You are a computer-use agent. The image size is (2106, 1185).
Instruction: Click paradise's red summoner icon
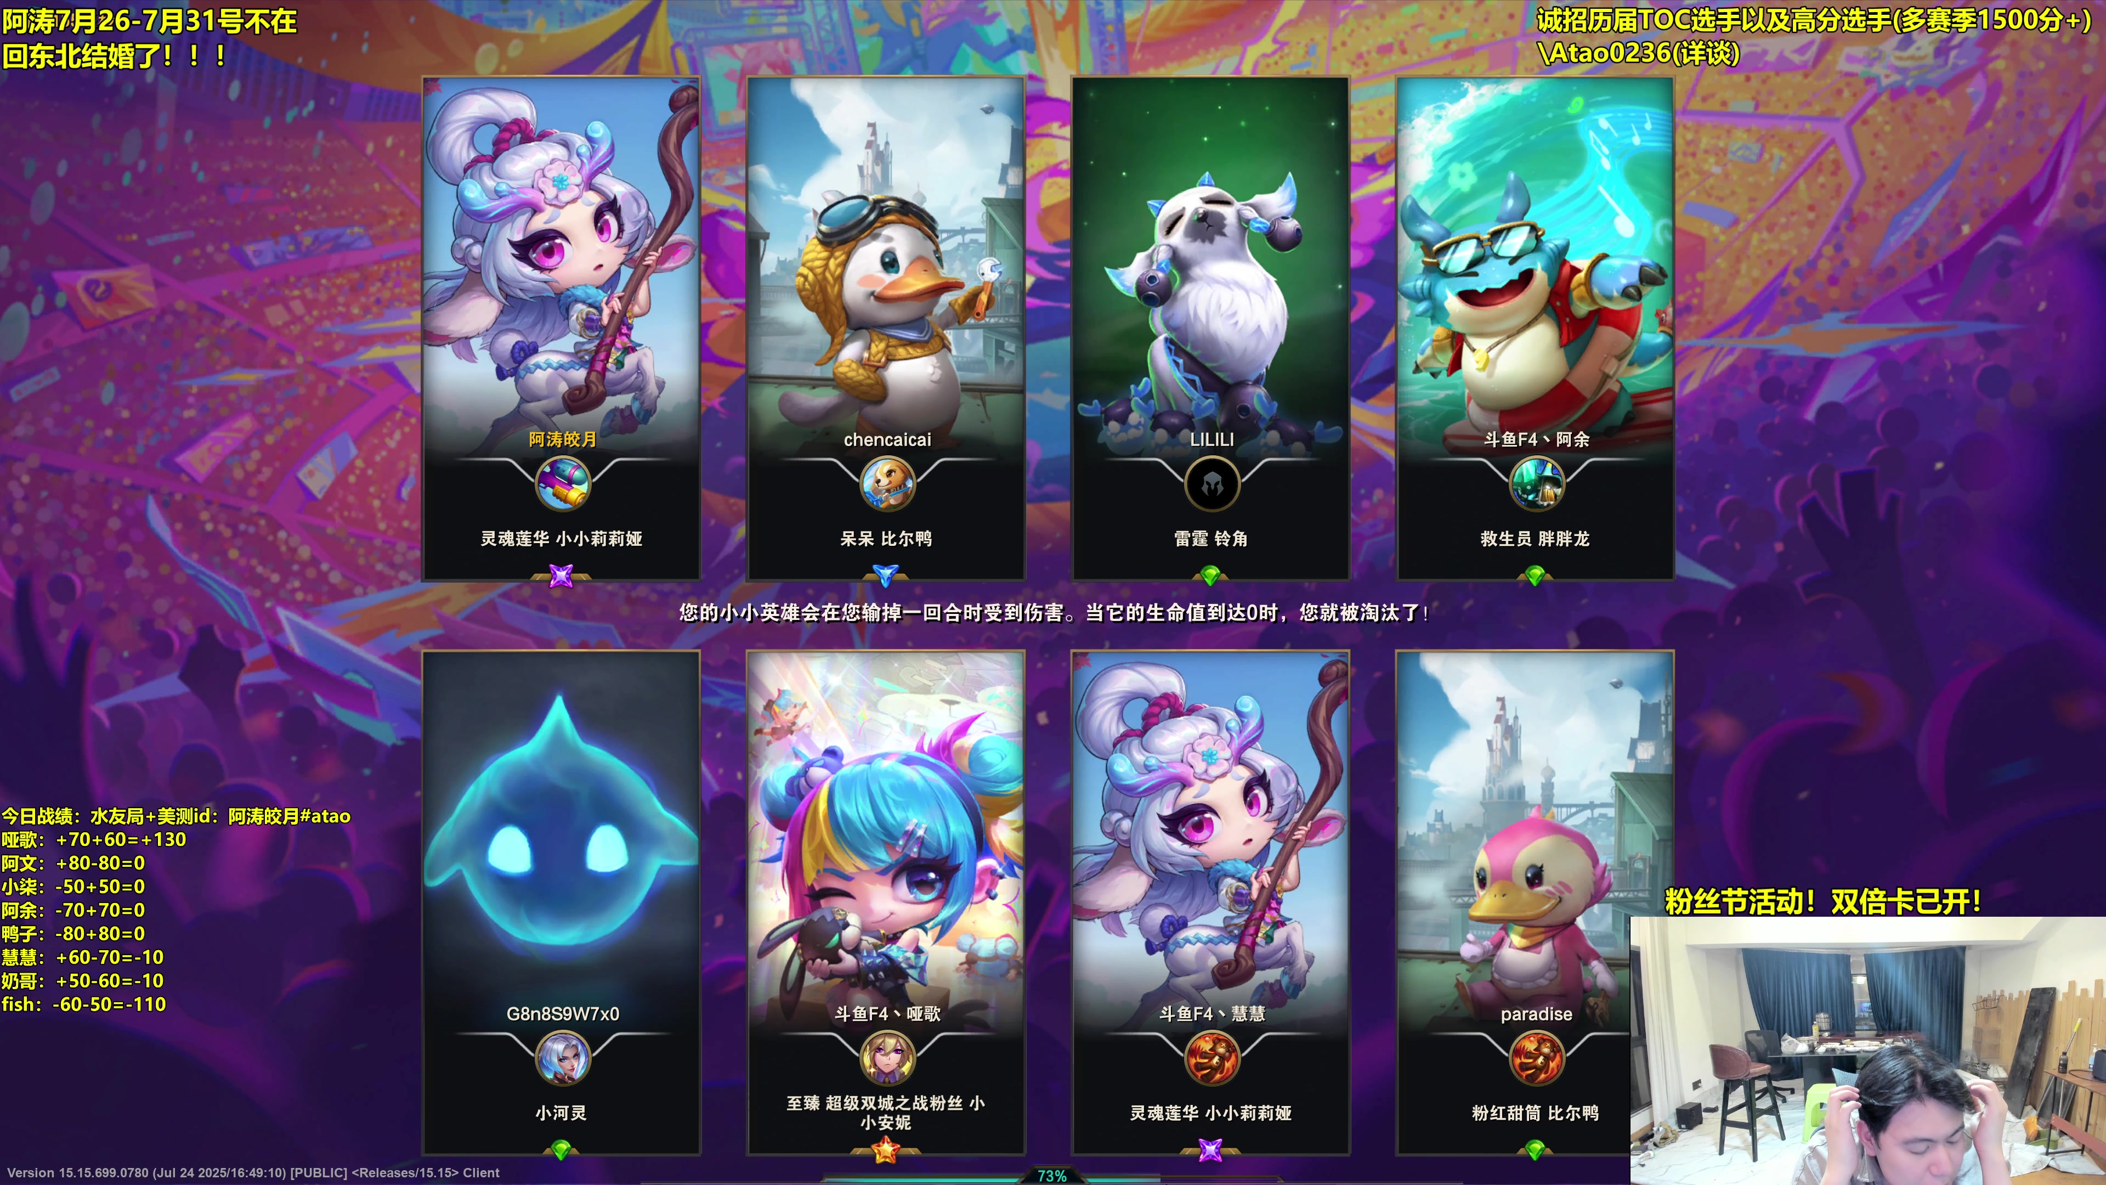point(1536,1058)
